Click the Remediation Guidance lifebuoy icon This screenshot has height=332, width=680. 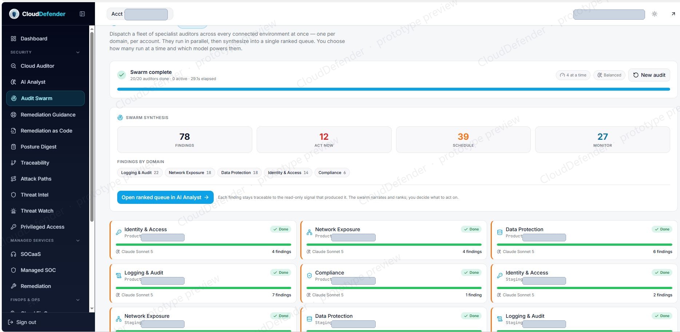click(x=13, y=115)
